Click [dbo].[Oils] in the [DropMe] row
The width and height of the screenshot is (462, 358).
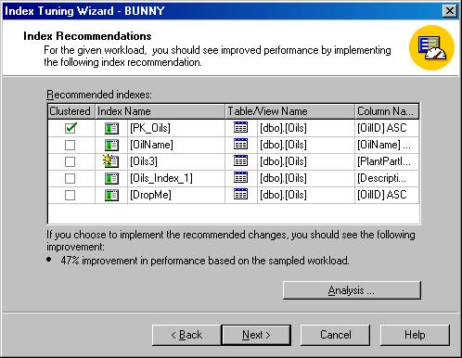point(283,195)
